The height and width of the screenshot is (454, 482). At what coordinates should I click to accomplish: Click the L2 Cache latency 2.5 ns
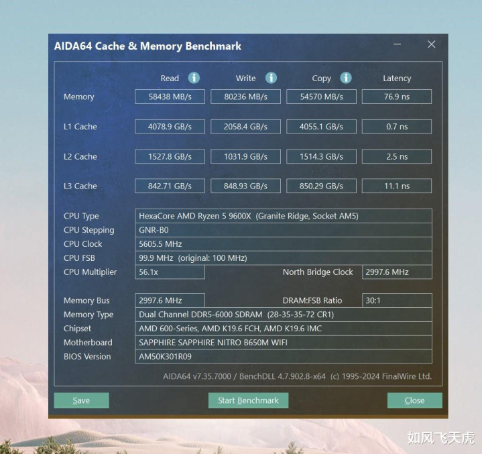pos(397,156)
